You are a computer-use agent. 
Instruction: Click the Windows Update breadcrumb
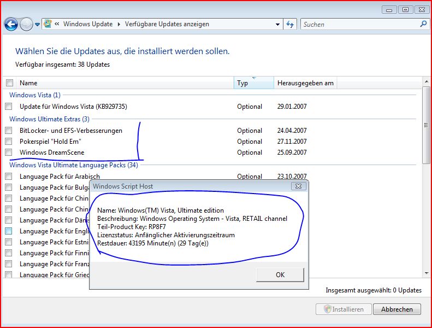coord(88,24)
